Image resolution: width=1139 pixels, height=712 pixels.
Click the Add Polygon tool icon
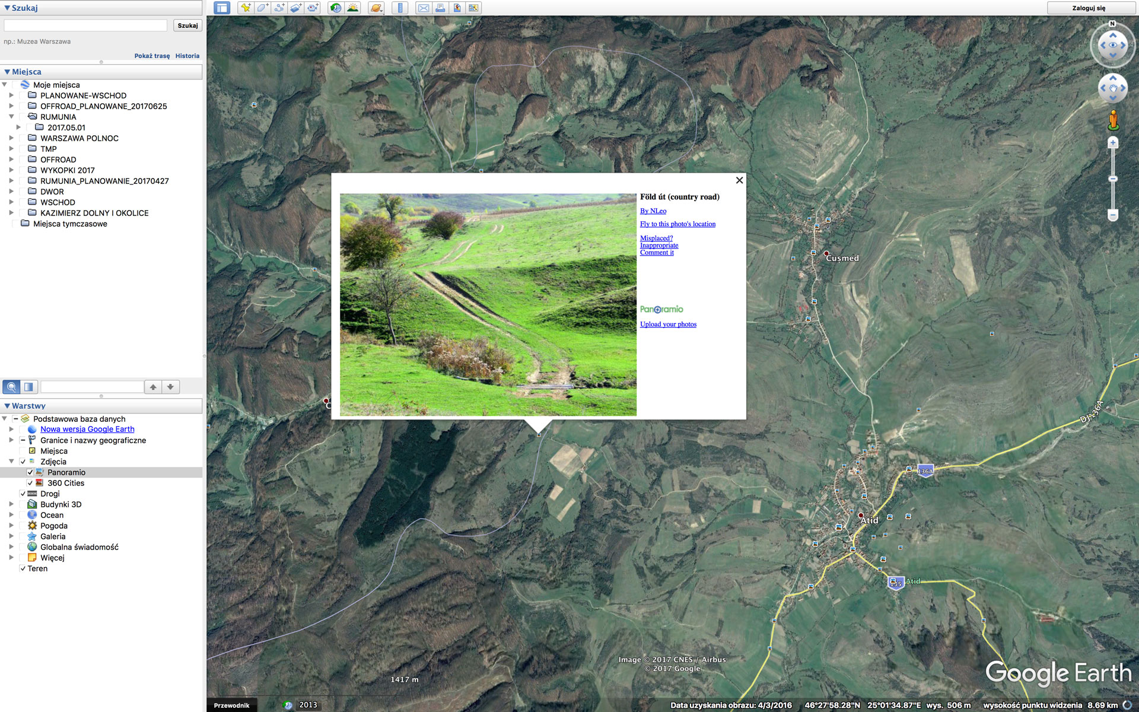coord(262,8)
